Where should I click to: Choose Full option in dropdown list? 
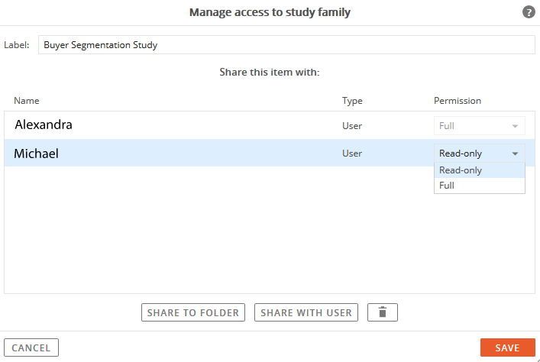(x=480, y=186)
